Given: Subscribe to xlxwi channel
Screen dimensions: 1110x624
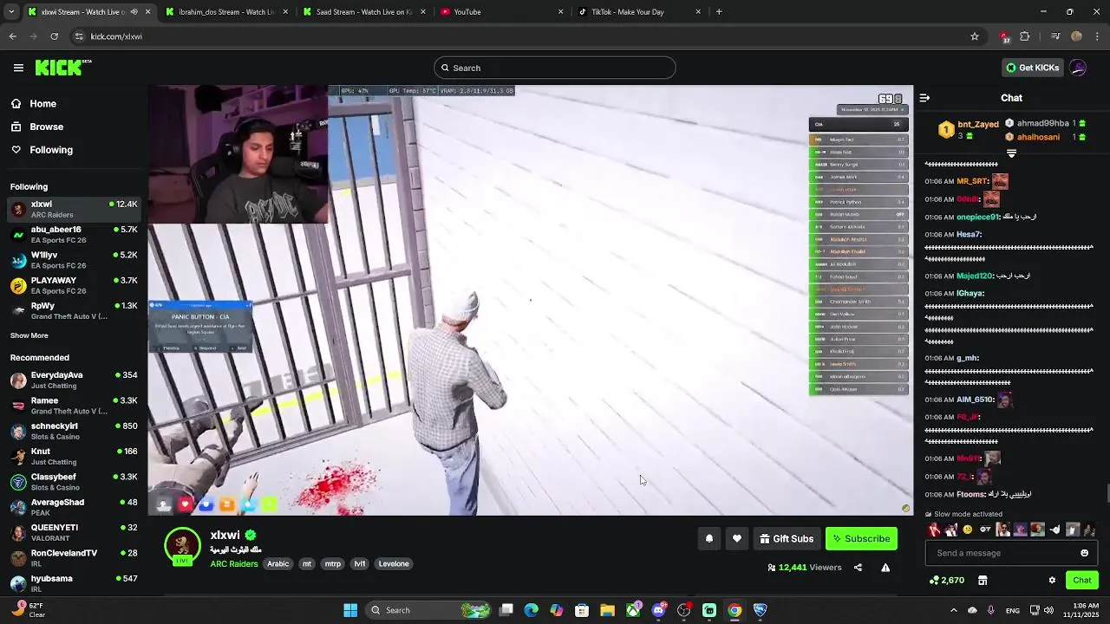Looking at the screenshot, I should 861,539.
